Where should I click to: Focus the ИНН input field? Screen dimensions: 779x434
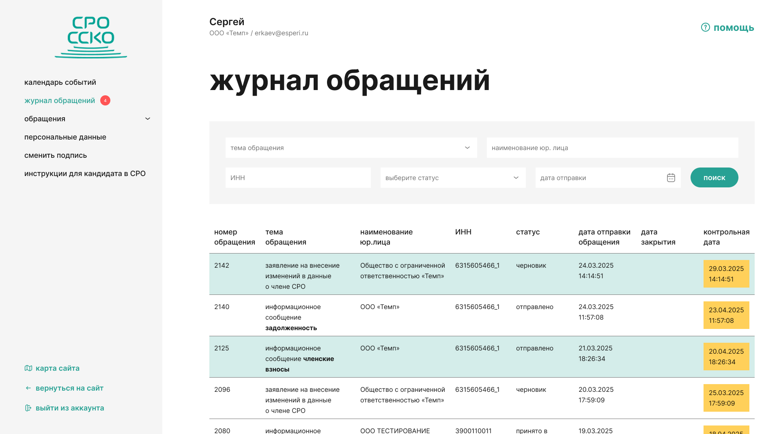coord(298,178)
